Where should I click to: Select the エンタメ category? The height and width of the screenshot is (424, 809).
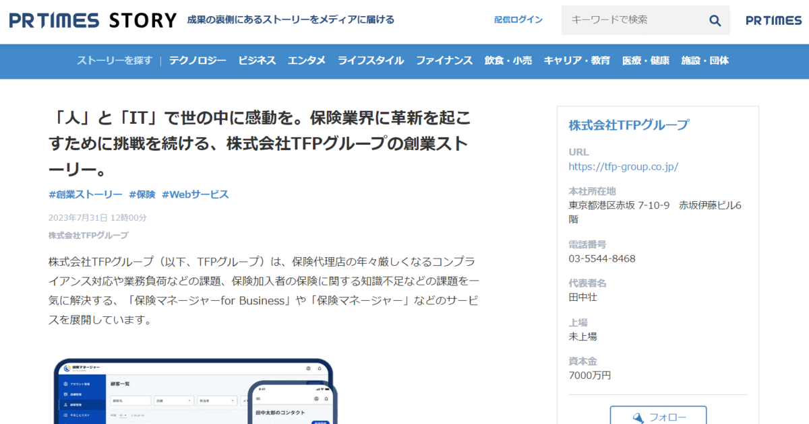307,61
